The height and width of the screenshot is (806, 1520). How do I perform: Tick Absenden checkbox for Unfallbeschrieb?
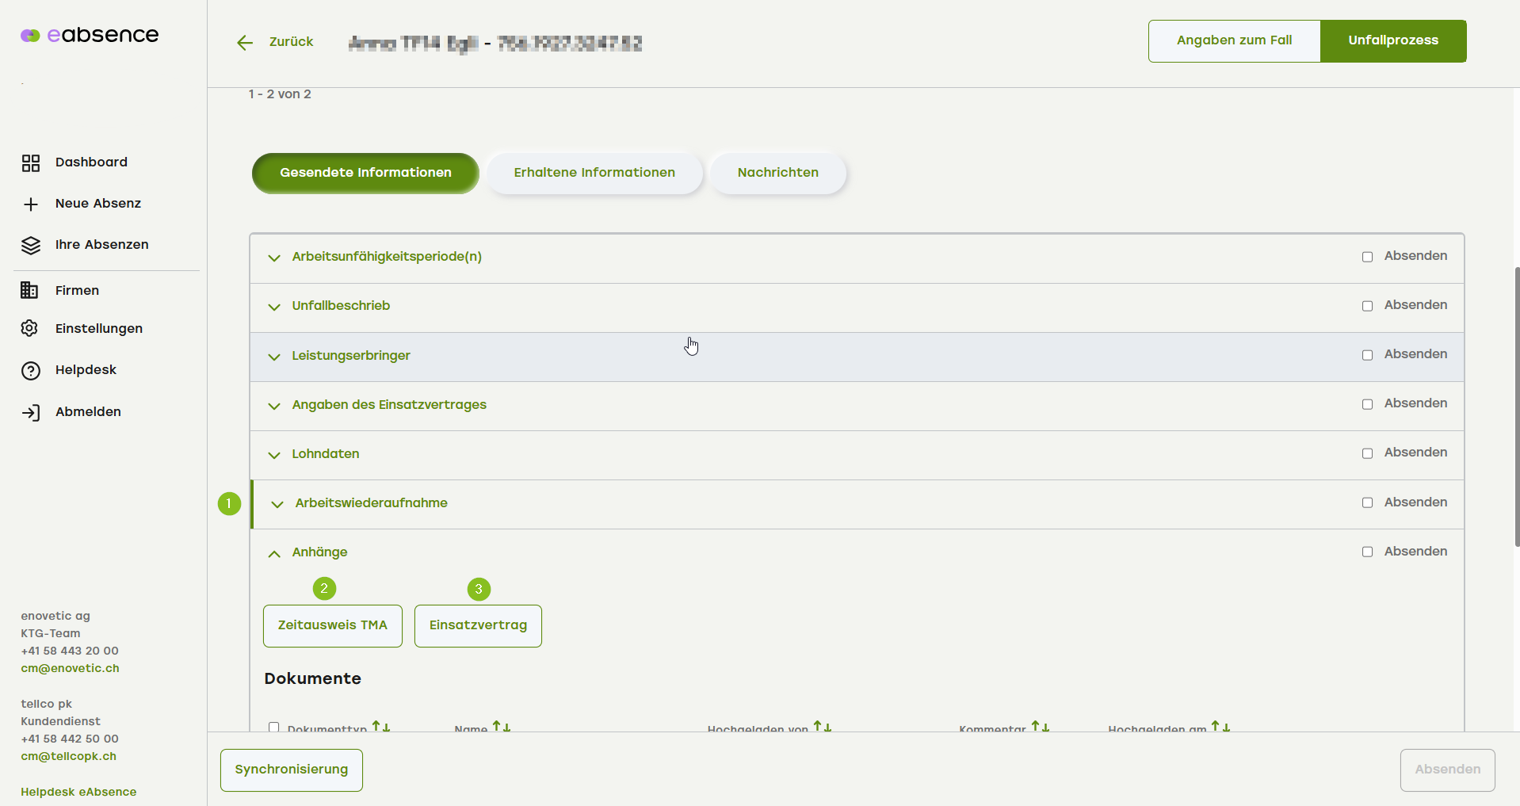click(x=1367, y=306)
